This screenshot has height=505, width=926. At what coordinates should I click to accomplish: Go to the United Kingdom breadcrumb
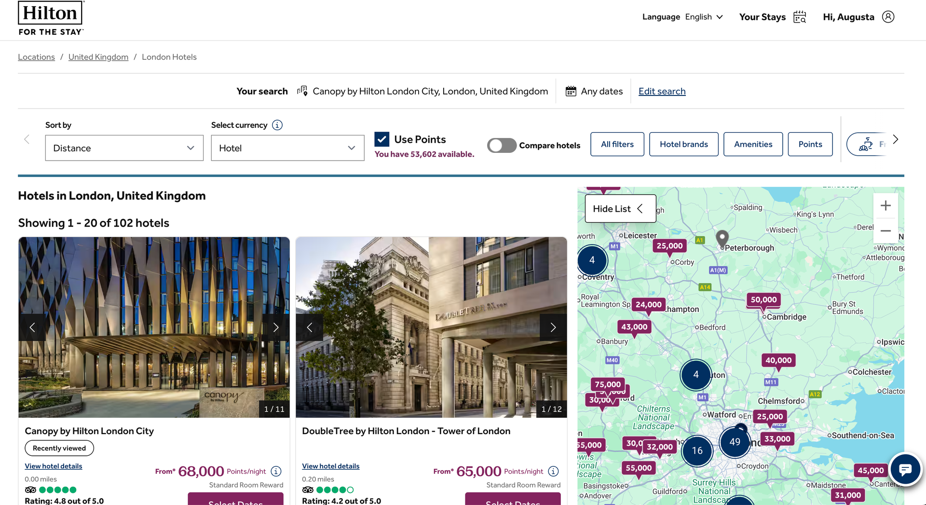tap(98, 56)
